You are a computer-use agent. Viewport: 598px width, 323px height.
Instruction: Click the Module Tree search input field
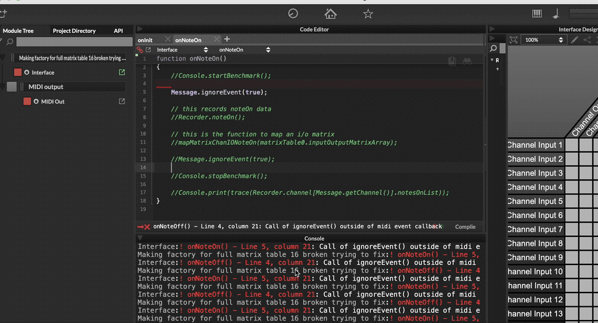(74, 41)
